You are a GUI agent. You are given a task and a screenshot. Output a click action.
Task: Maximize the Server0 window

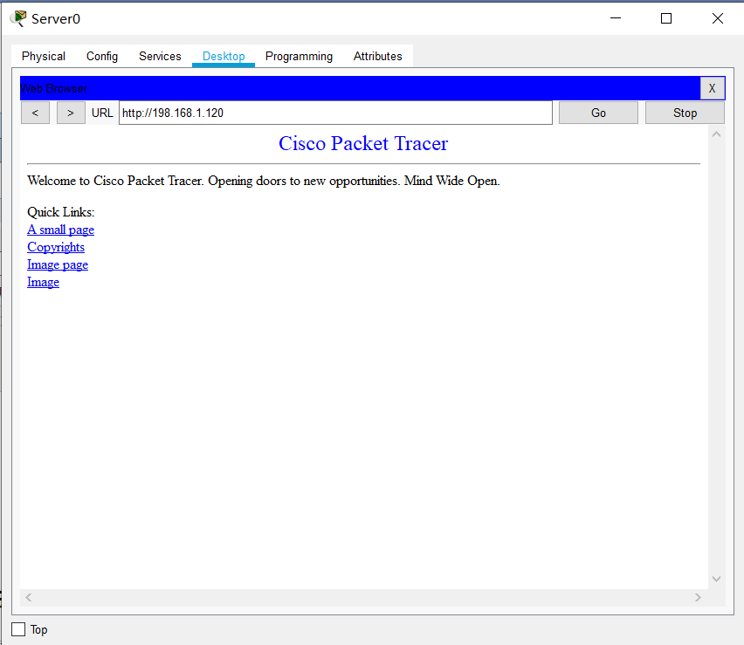666,18
